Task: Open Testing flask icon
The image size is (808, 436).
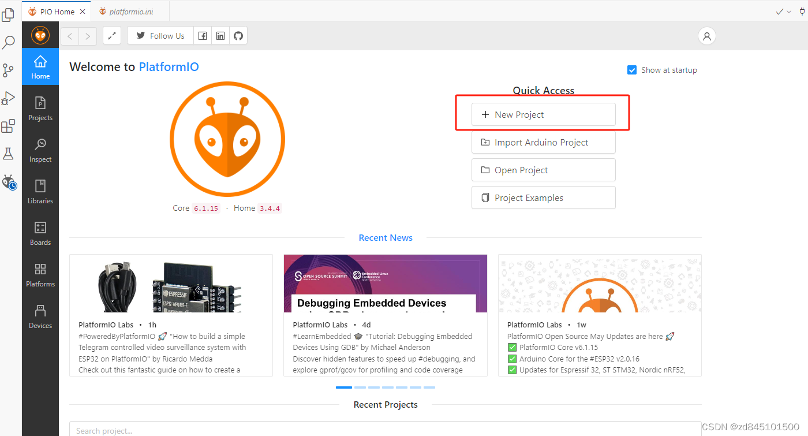Action: [8, 154]
